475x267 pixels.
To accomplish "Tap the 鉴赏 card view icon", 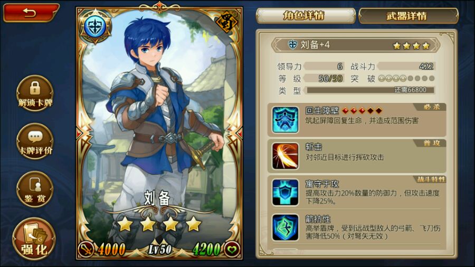I will click(35, 189).
